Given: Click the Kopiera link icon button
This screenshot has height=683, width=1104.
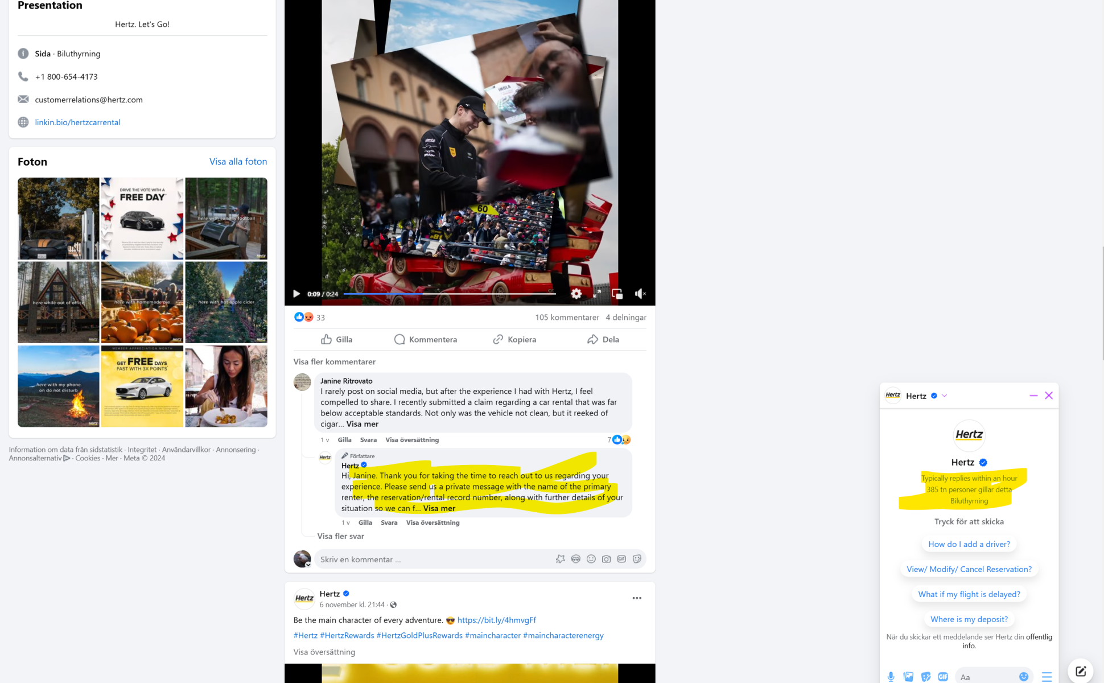Looking at the screenshot, I should [514, 339].
